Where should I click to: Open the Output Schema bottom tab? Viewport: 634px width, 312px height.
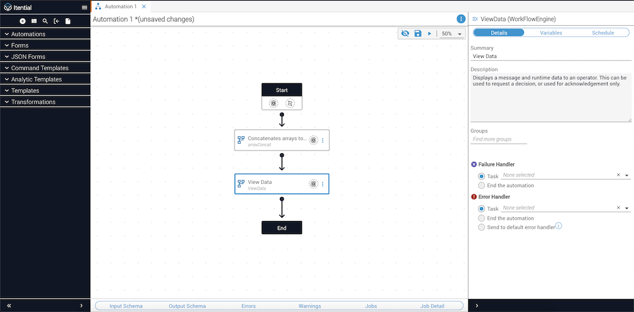pos(187,306)
